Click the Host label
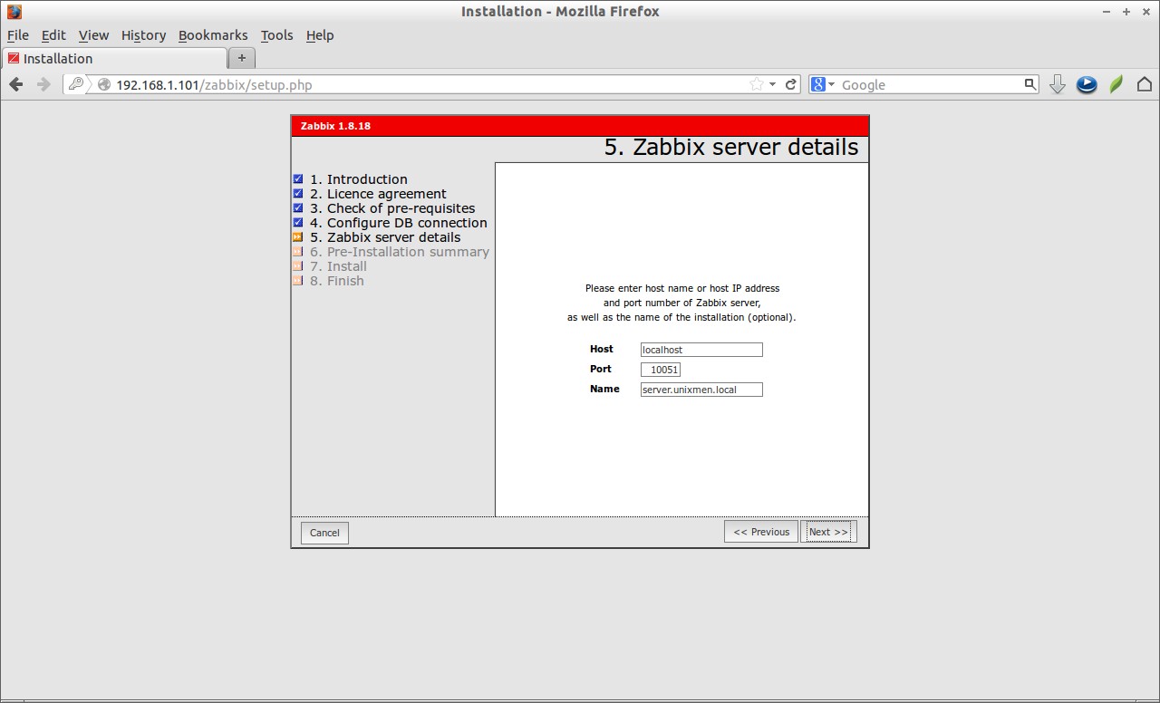Screen dimensions: 1160x703 pyautogui.click(x=601, y=349)
